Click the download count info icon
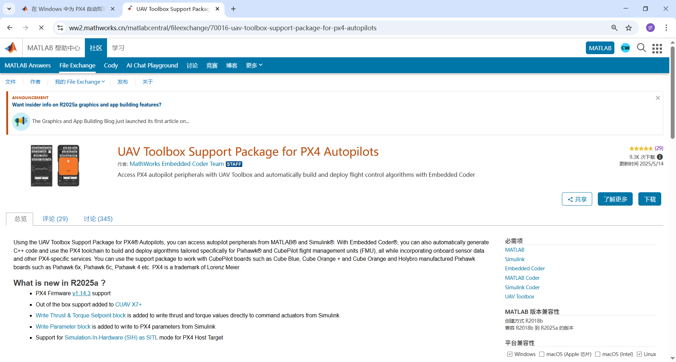This screenshot has width=676, height=362. 660,157
